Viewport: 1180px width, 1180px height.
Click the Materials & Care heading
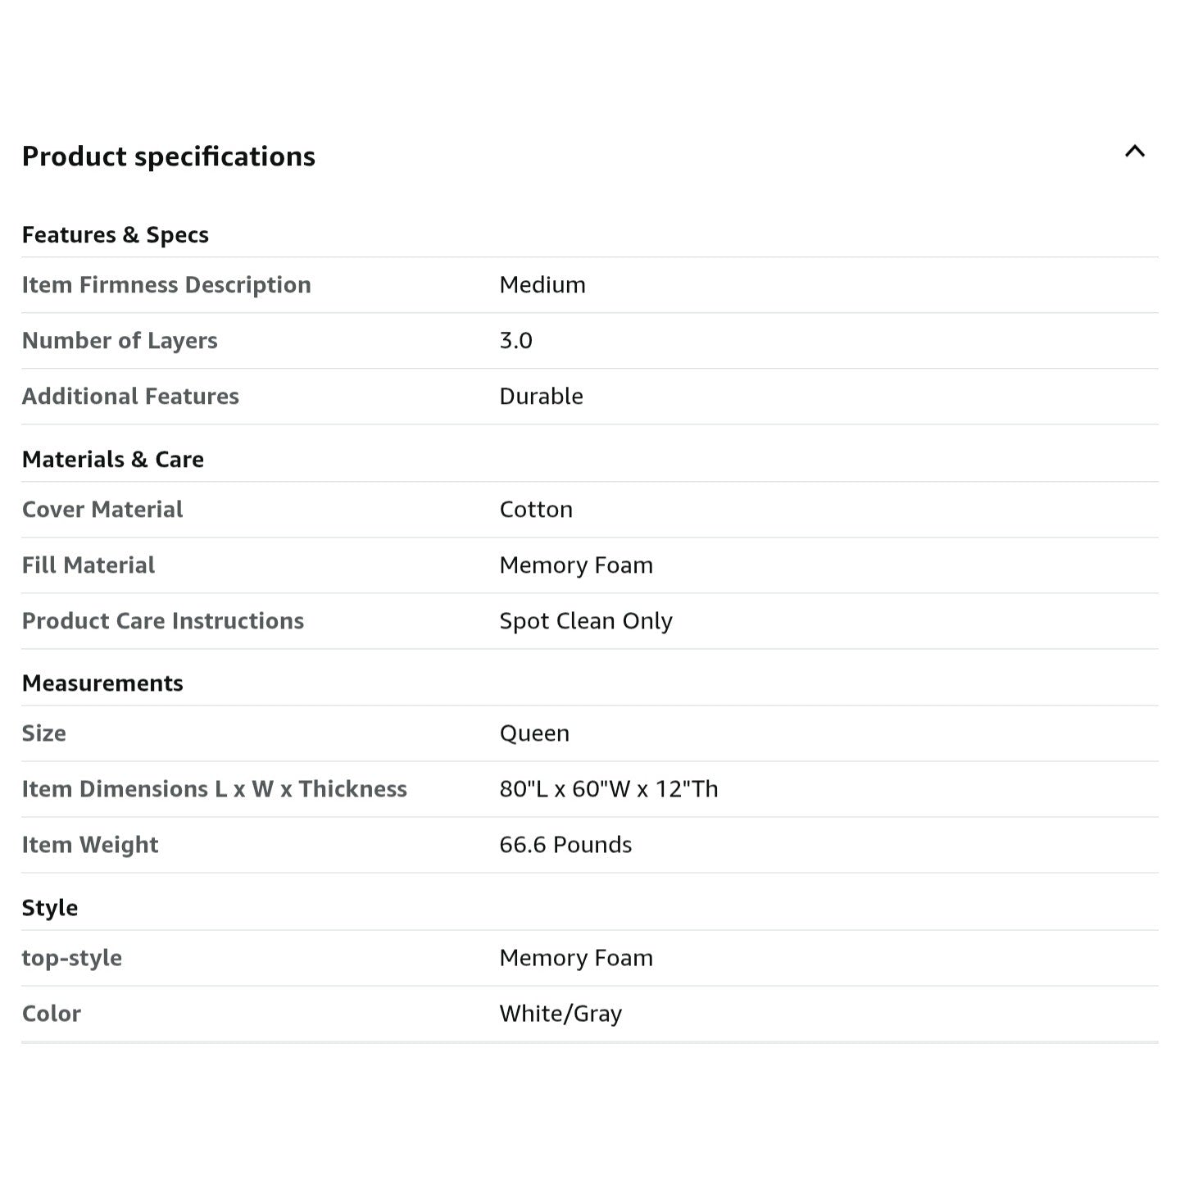[x=113, y=460]
